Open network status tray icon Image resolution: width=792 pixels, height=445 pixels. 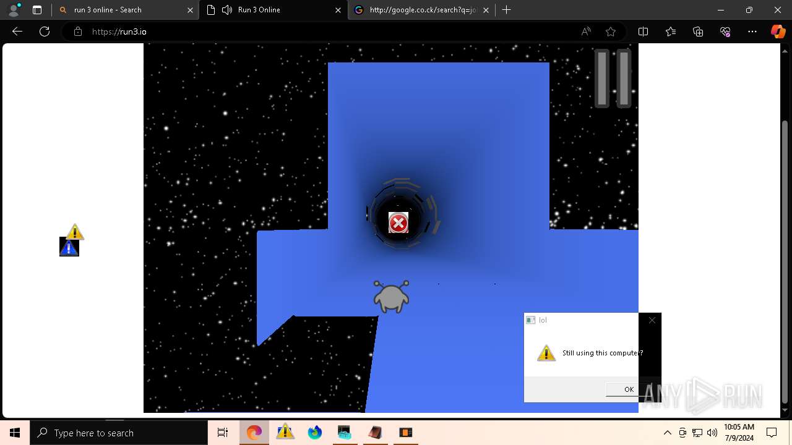pyautogui.click(x=697, y=433)
